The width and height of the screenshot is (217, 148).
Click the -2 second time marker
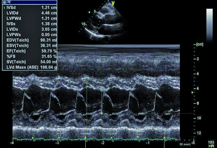[103, 142]
